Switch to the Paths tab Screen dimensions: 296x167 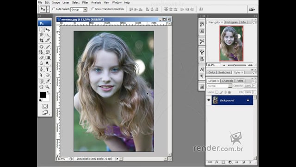(x=240, y=81)
